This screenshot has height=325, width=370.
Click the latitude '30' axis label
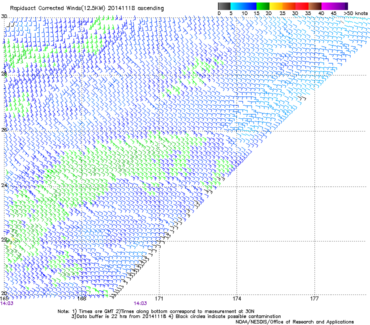pos(4,16)
